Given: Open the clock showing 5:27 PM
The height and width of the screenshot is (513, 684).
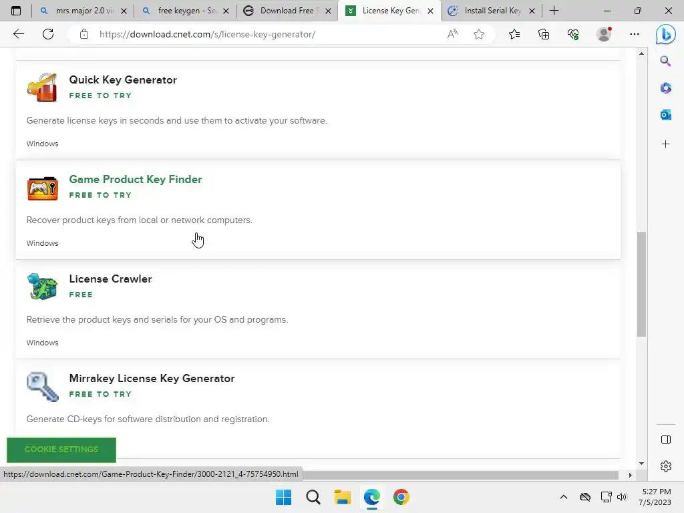Looking at the screenshot, I should (x=655, y=497).
